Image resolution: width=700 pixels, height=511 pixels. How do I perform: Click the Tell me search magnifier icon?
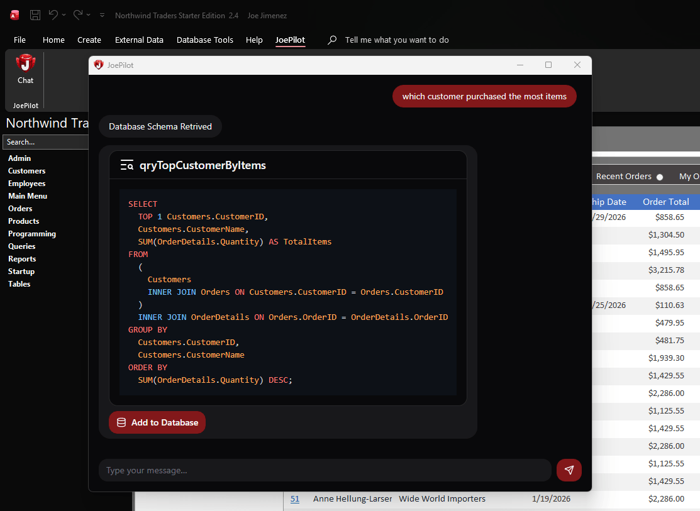coord(331,40)
